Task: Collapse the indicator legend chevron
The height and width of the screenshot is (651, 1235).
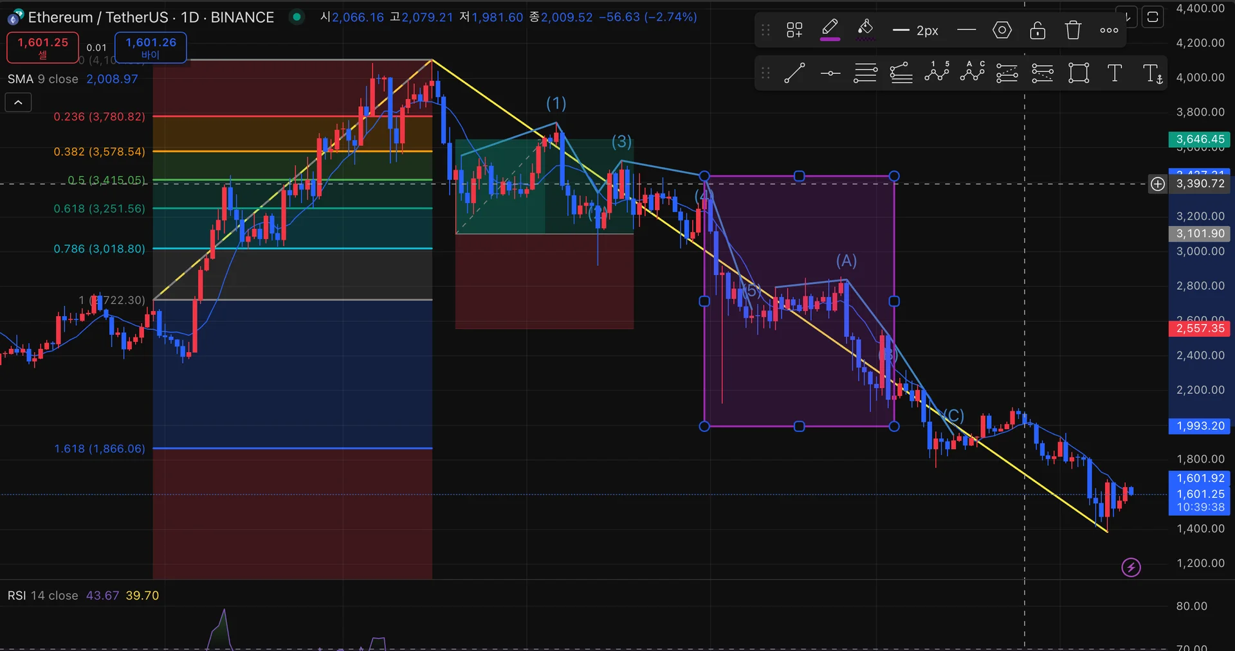Action: [x=18, y=102]
